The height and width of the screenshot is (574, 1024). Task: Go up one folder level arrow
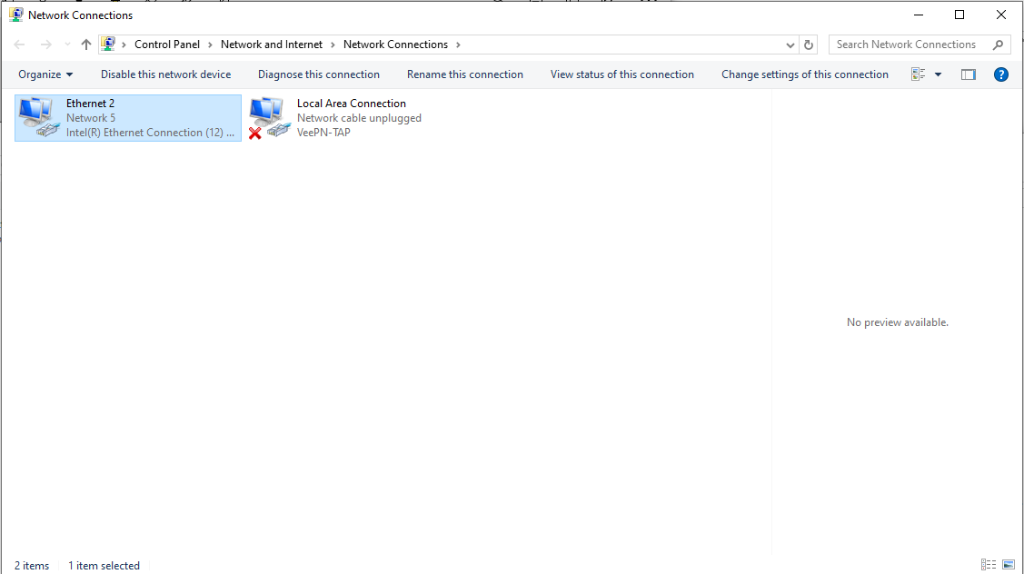pyautogui.click(x=86, y=45)
